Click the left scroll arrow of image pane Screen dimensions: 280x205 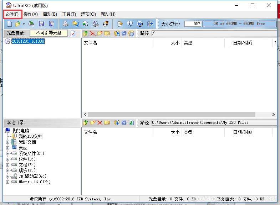[x=85, y=114]
